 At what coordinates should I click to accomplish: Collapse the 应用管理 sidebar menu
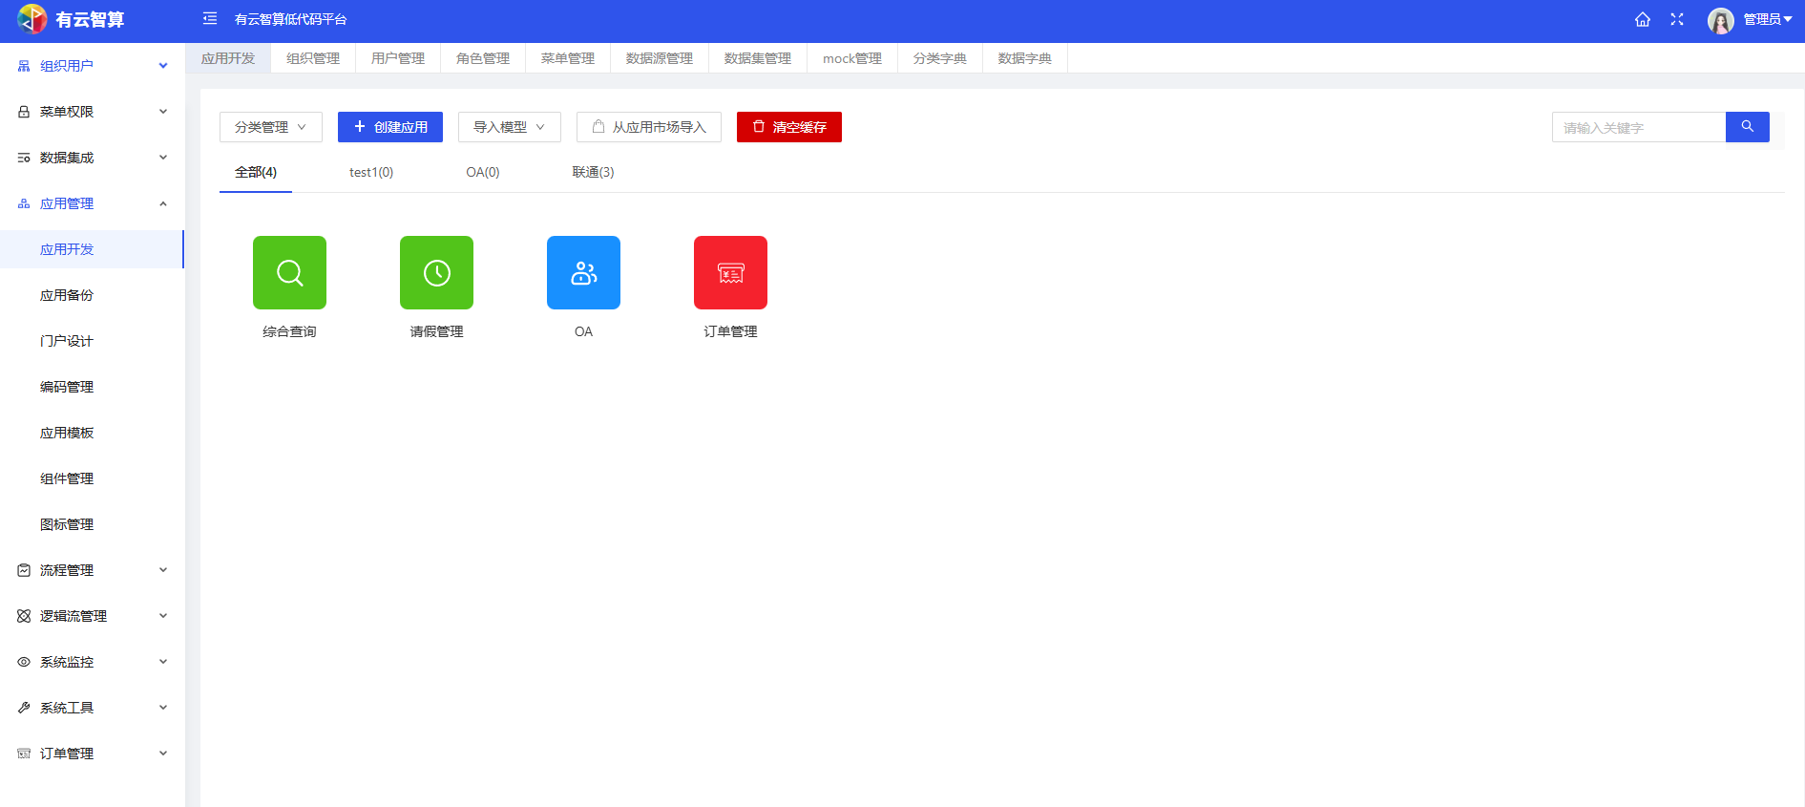pyautogui.click(x=92, y=203)
